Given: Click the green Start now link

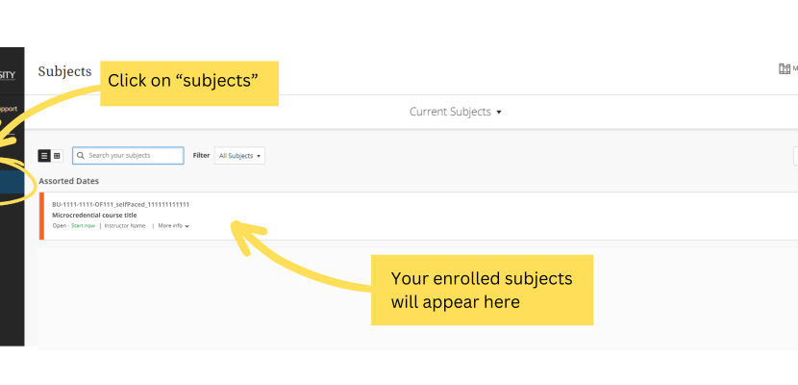Looking at the screenshot, I should tap(83, 226).
